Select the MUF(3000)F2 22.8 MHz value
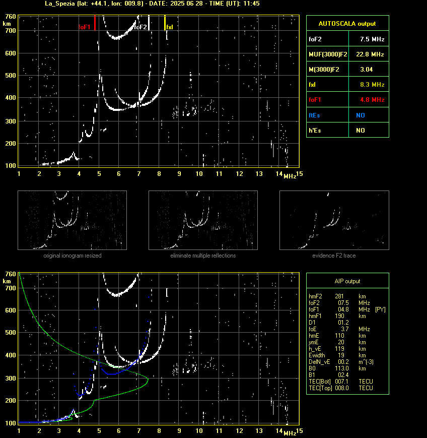 370,54
